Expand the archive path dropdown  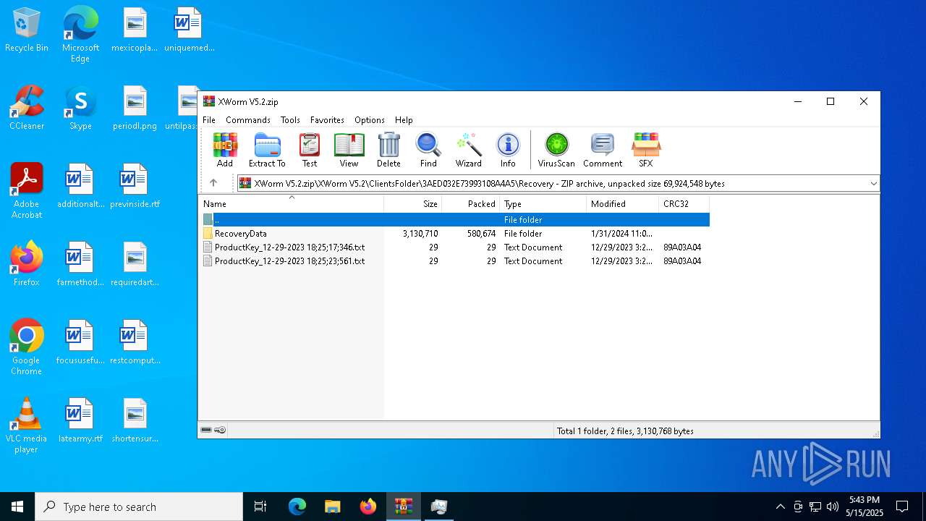(x=873, y=184)
